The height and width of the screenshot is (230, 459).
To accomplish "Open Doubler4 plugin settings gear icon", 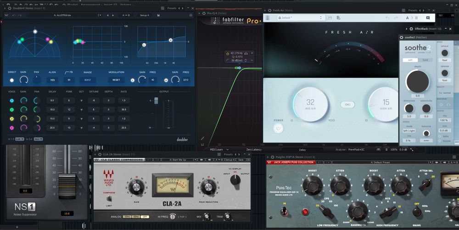I will pos(9,8).
